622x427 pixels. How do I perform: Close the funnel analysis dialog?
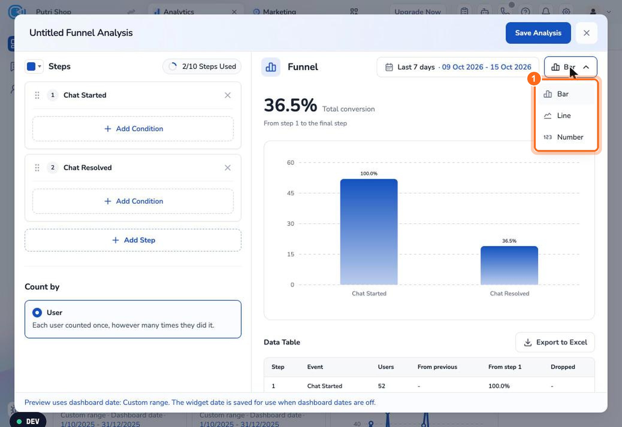pos(586,33)
